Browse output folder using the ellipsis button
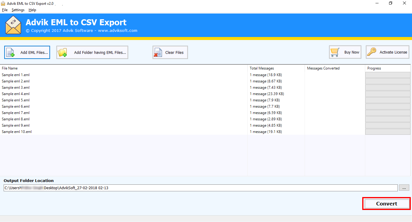Viewport: 412px width, 222px height. pyautogui.click(x=404, y=188)
